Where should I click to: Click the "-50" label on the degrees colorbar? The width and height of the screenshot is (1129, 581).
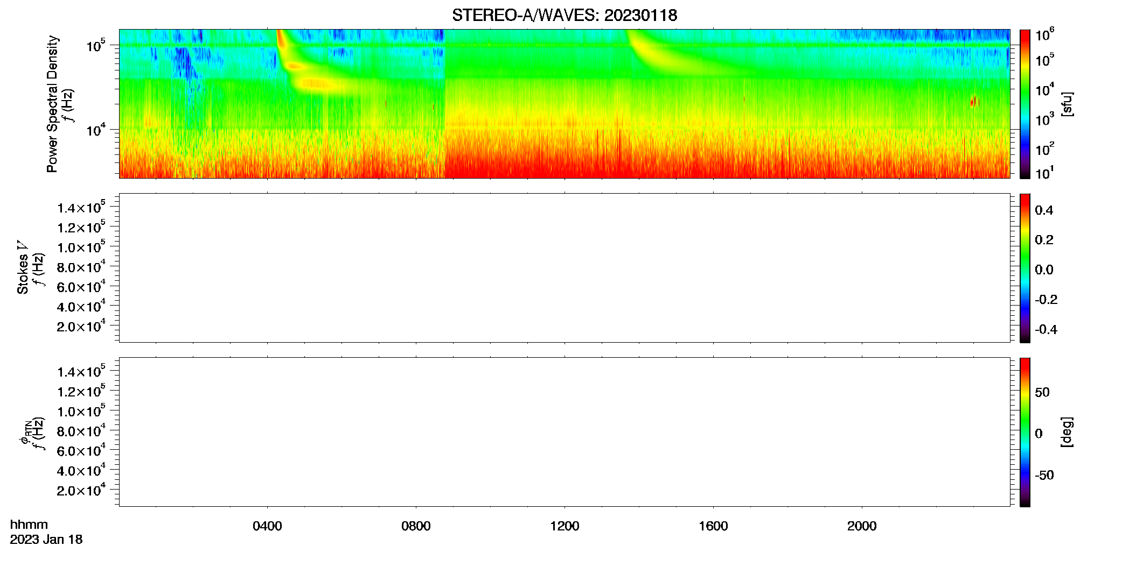coord(1044,475)
